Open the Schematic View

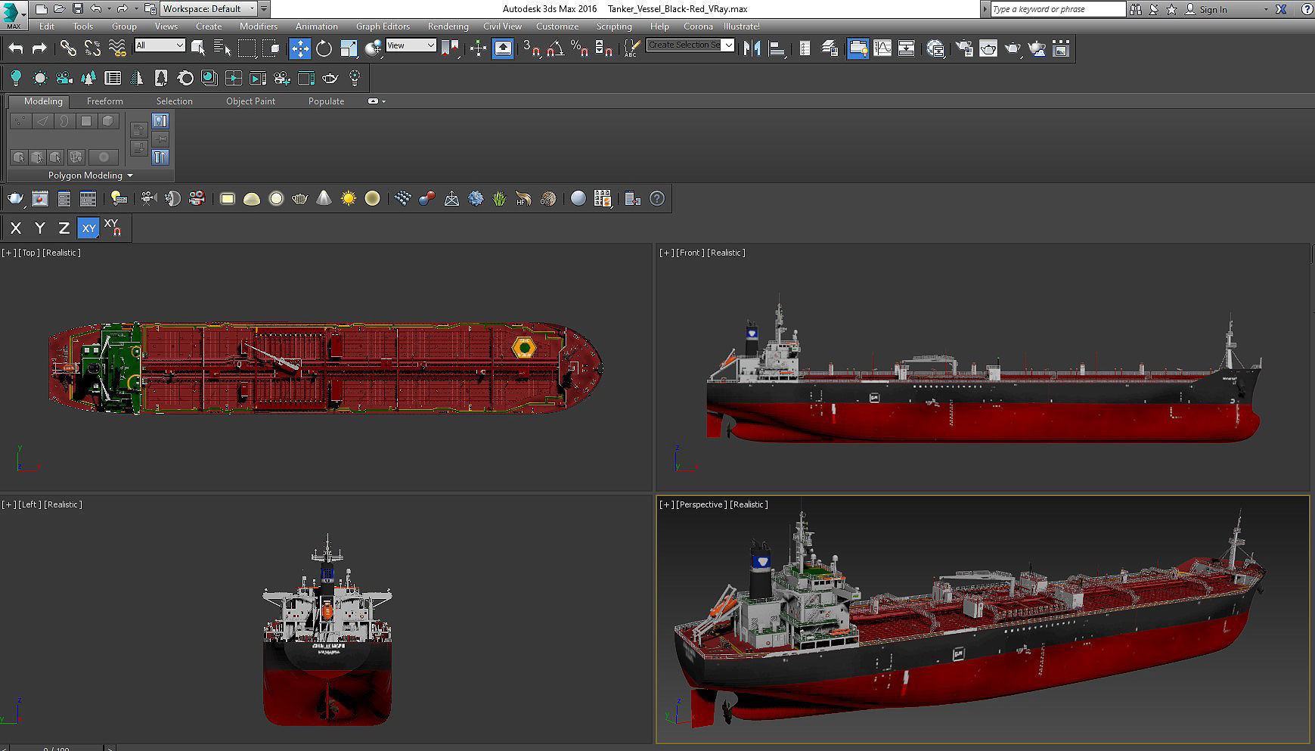pos(907,48)
